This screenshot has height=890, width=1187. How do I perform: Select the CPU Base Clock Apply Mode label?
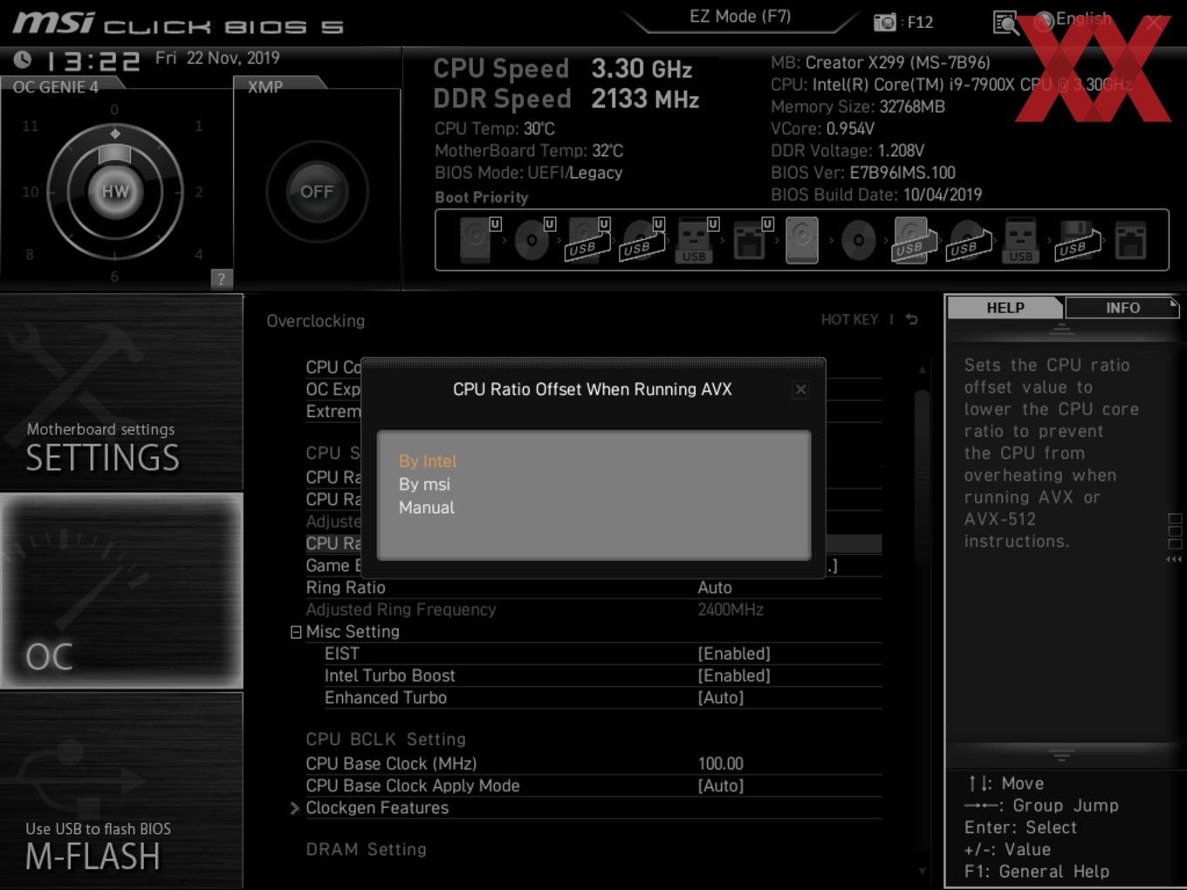coord(413,785)
